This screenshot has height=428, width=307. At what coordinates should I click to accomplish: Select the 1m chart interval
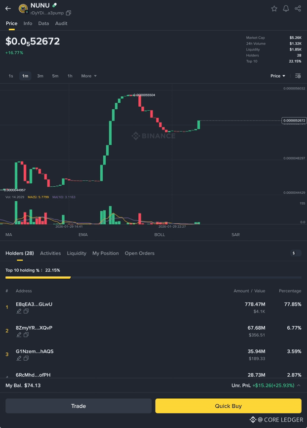25,76
